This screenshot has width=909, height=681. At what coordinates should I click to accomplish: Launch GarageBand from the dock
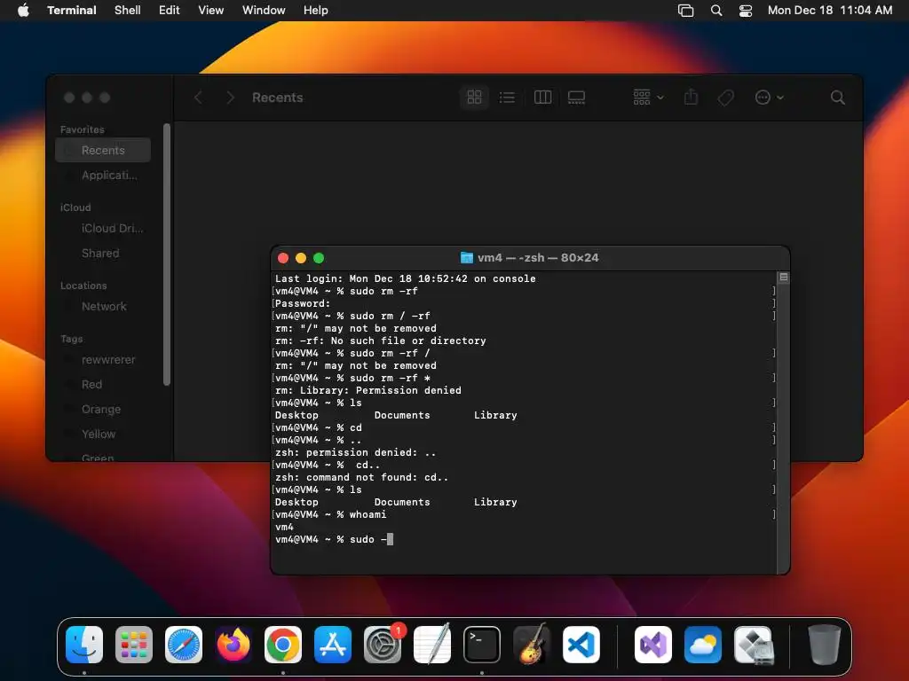[532, 645]
